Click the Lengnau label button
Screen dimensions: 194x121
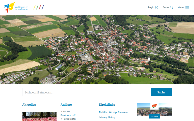coord(155,116)
